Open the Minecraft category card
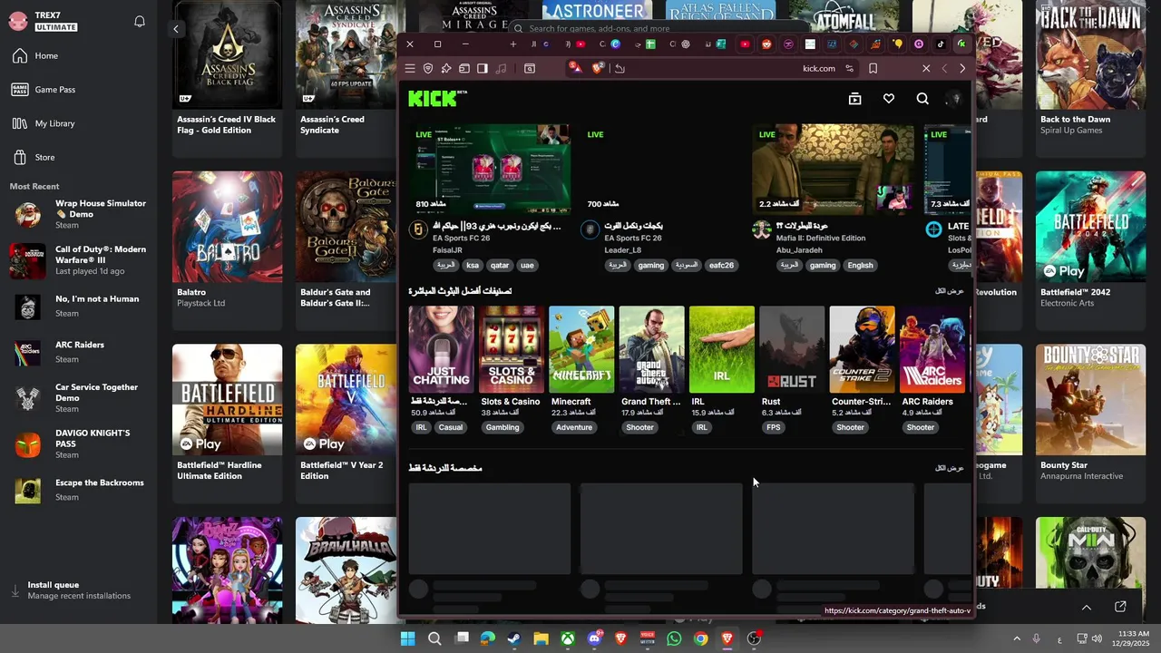 coord(581,349)
